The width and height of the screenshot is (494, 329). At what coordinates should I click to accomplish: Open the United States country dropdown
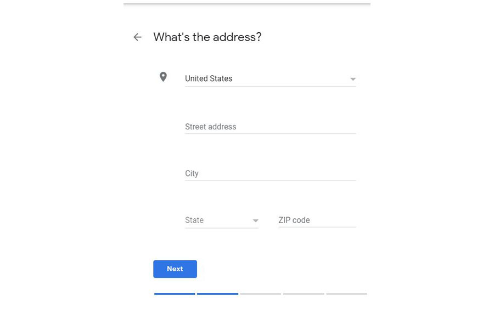(270, 79)
